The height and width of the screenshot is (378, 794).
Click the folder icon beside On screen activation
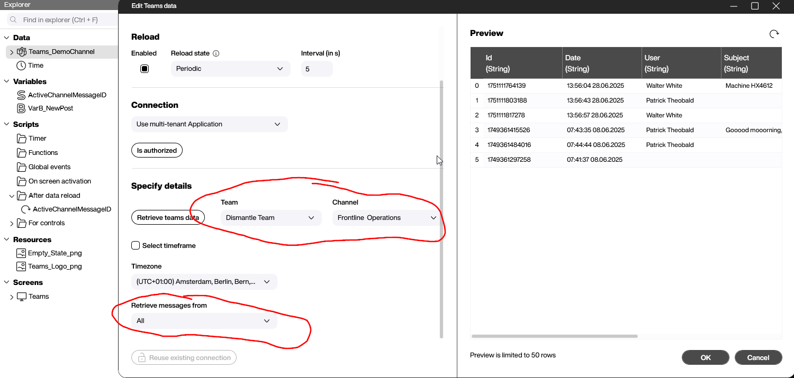(x=21, y=181)
